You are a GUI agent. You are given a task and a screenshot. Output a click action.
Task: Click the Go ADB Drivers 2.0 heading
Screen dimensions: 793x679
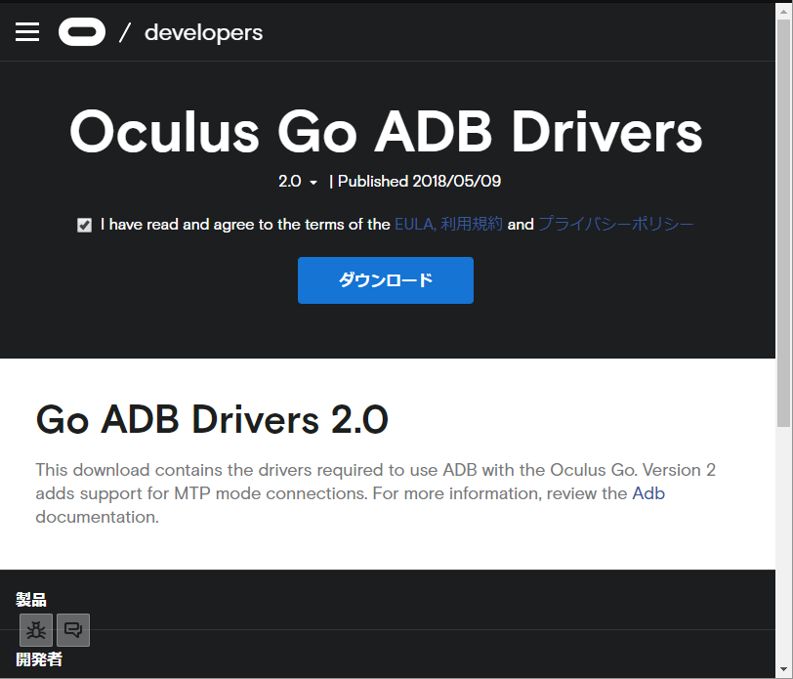click(x=212, y=419)
